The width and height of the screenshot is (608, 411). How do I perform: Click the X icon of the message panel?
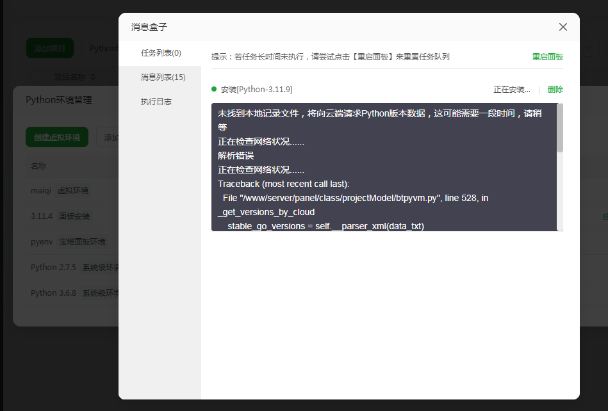point(563,27)
